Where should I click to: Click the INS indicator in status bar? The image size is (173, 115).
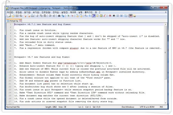(161, 107)
